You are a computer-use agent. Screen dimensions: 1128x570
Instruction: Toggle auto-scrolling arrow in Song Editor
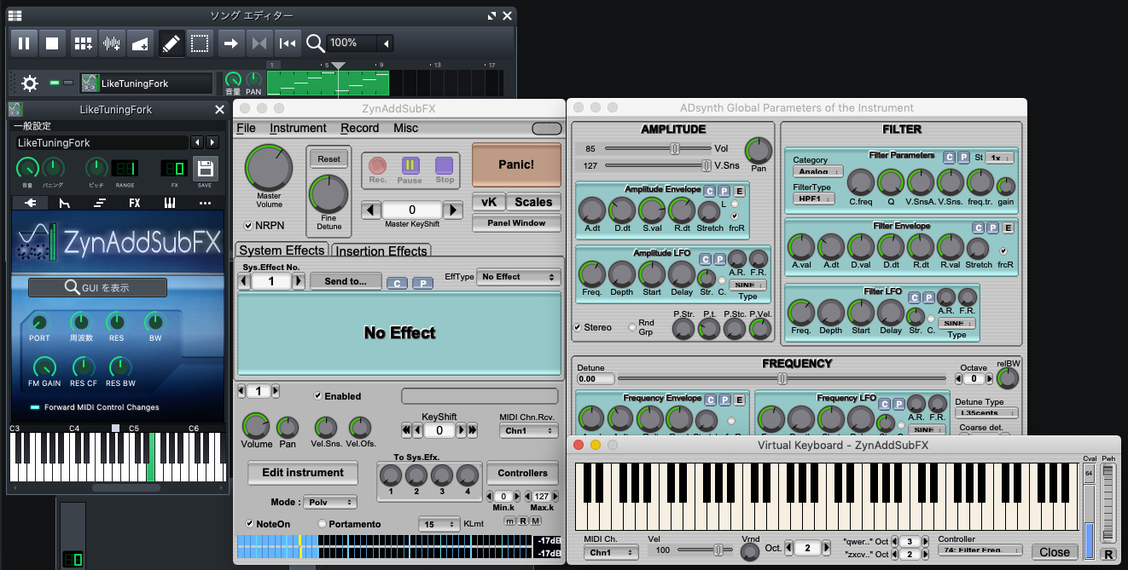(230, 43)
